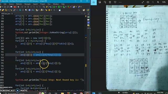Click the editor-area Minimize button

coord(82,14)
